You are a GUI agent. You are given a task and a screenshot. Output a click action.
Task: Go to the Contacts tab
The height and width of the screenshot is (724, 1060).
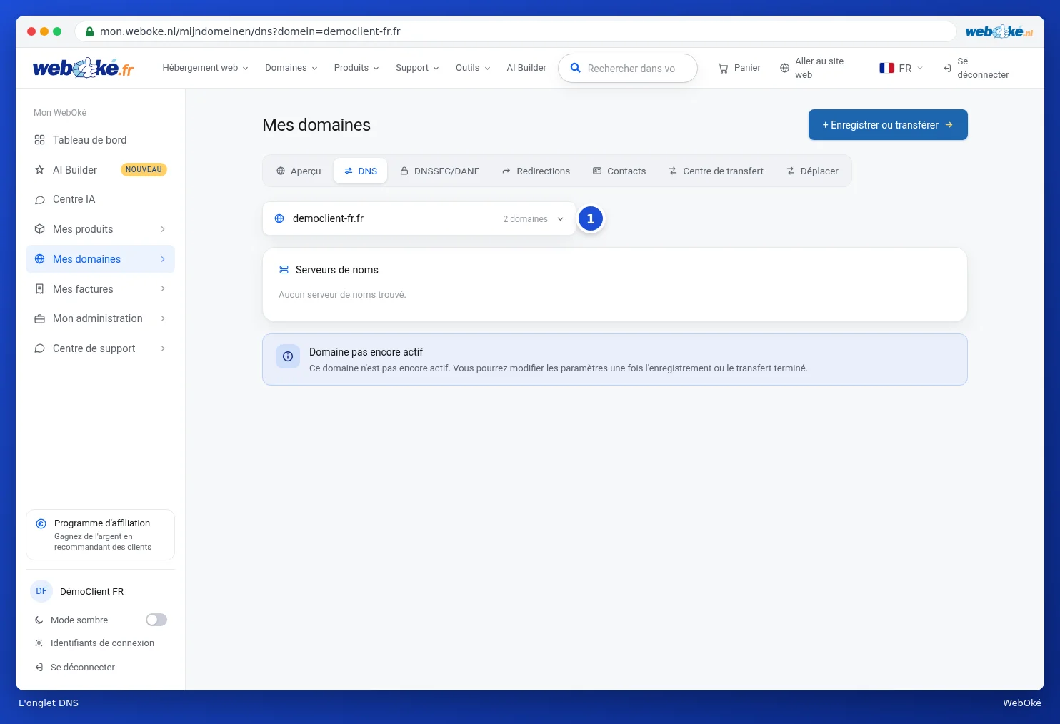coord(619,171)
